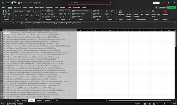
Task: Open fill color dropdown arrow
Action: click(x=34, y=15)
